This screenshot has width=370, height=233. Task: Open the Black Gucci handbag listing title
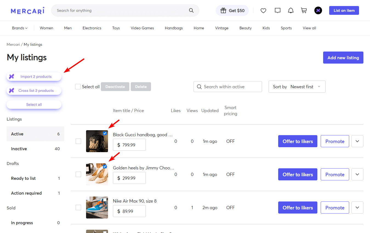[143, 135]
